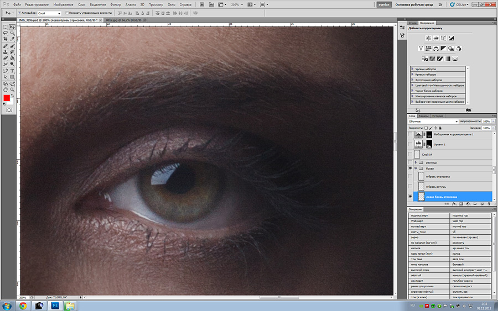Switch to the История tab

[x=437, y=116]
